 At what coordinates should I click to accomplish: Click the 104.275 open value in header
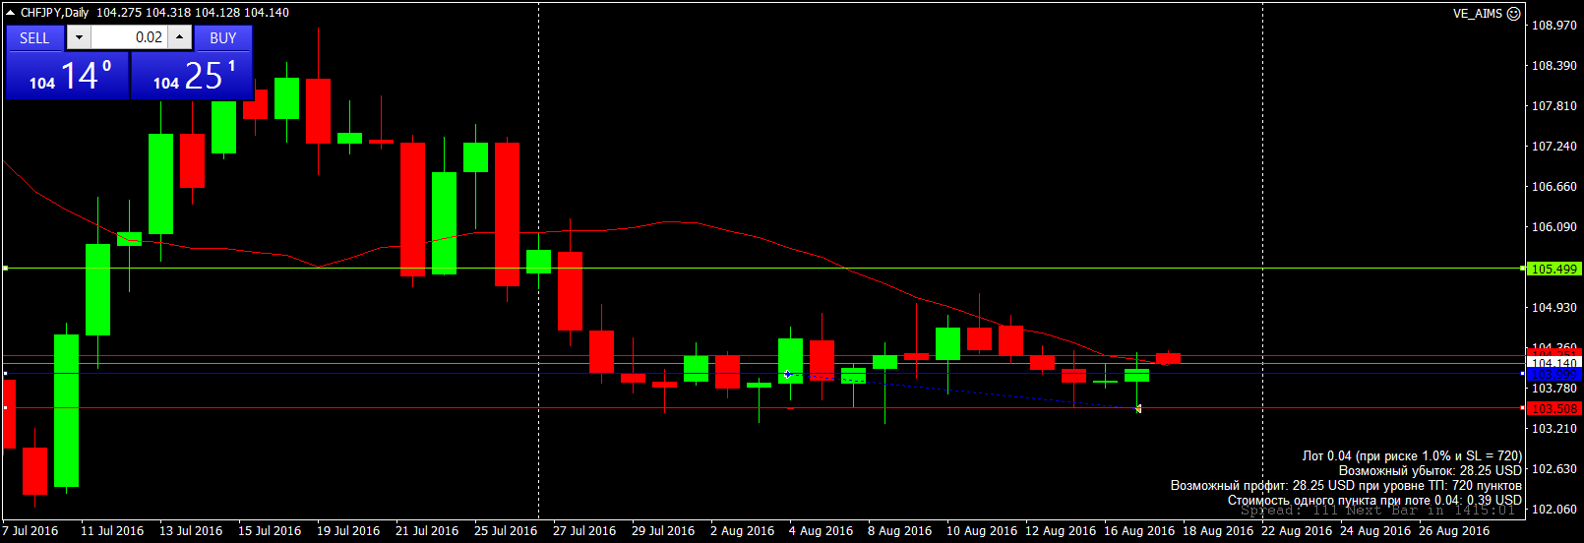(x=118, y=13)
